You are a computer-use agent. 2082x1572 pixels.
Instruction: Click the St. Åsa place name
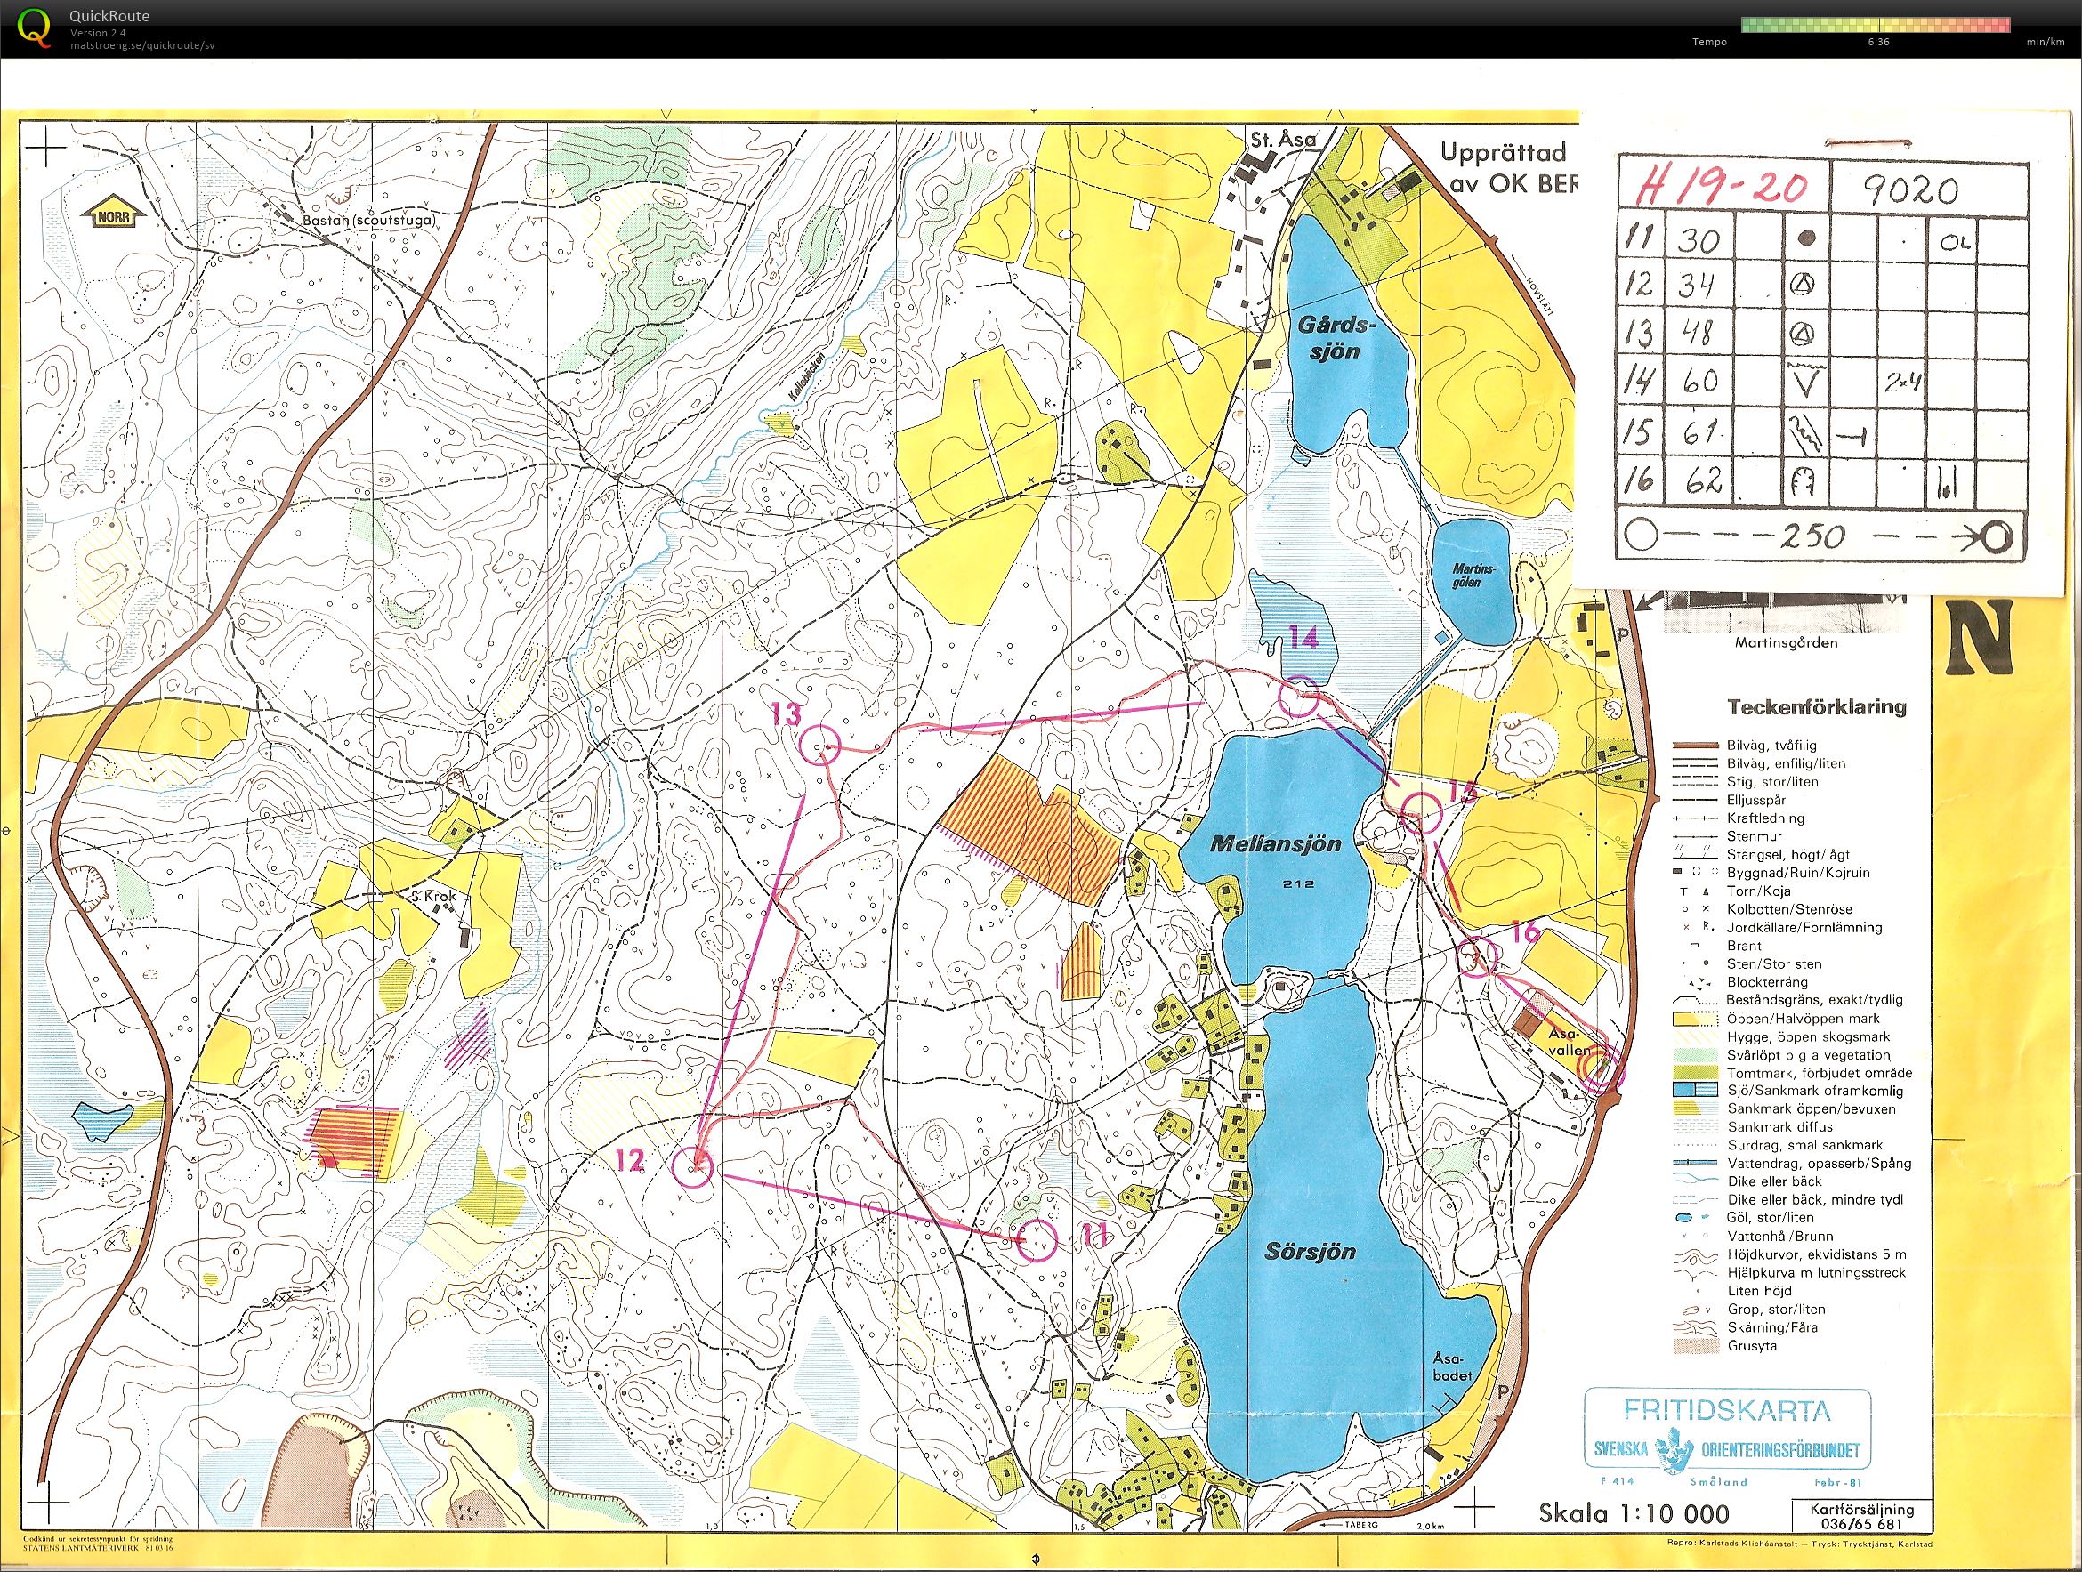coord(1281,141)
